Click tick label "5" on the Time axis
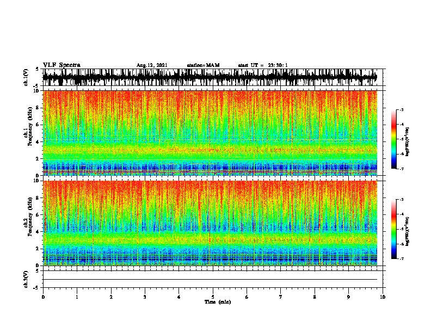The width and height of the screenshot is (431, 333). coord(213,297)
